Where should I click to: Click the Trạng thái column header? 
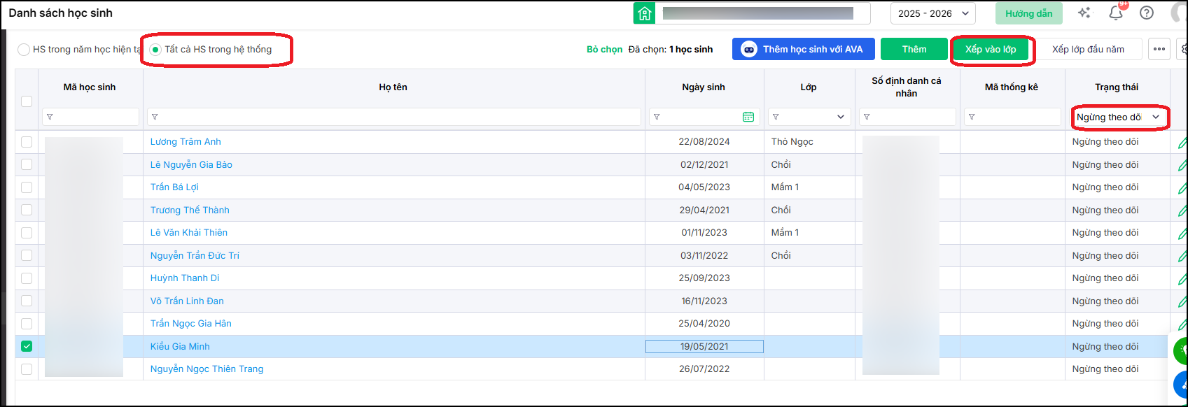click(x=1117, y=87)
